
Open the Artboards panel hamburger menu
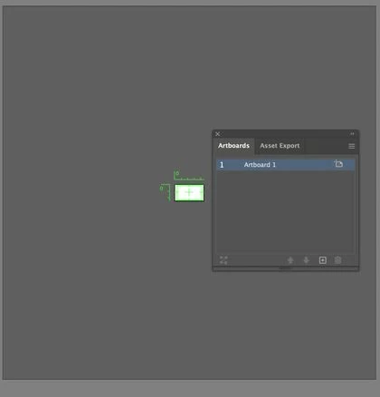[352, 146]
